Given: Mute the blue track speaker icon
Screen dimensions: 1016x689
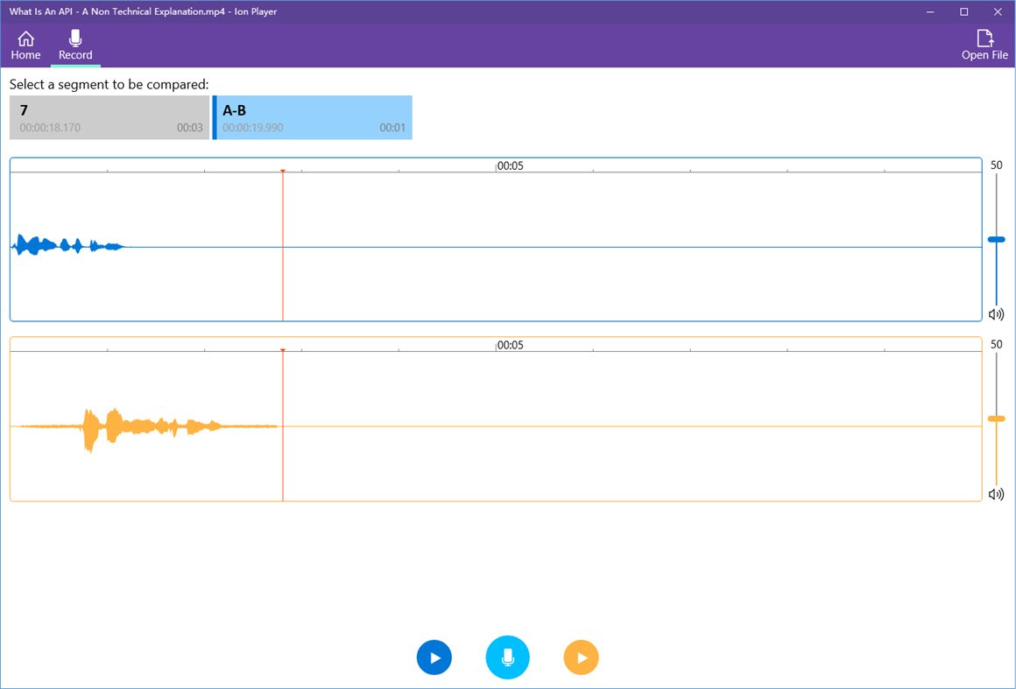Looking at the screenshot, I should click(x=996, y=314).
